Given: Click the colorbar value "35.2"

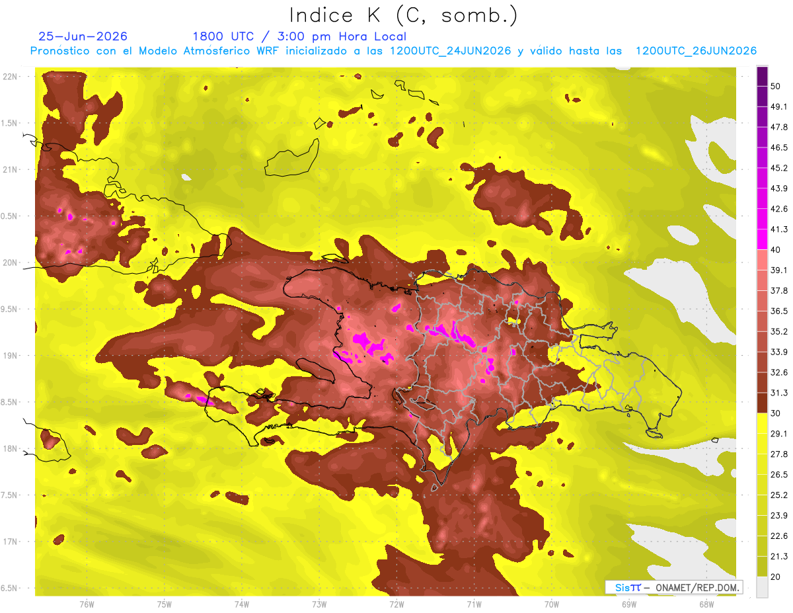Looking at the screenshot, I should click(x=779, y=331).
